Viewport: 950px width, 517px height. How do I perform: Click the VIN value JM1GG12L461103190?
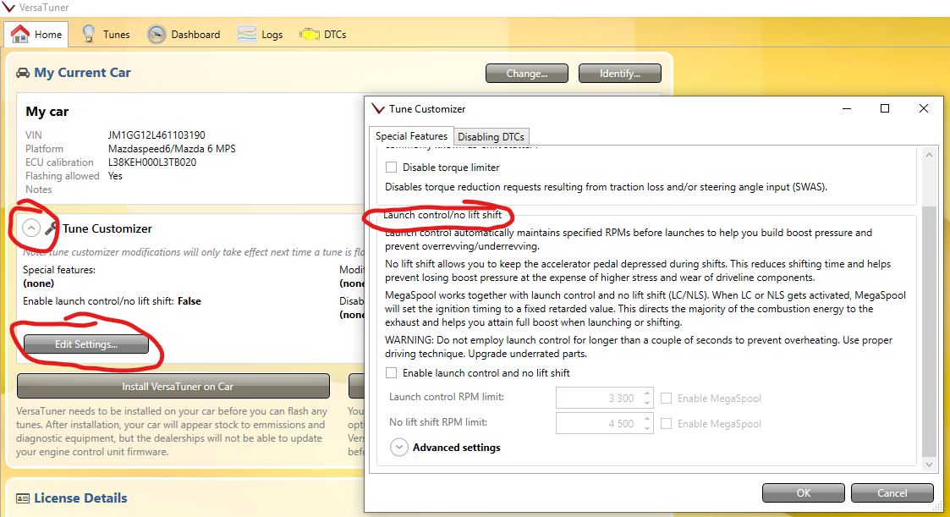coord(157,135)
